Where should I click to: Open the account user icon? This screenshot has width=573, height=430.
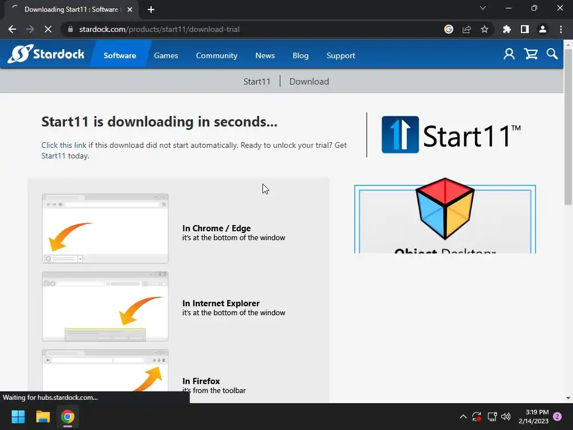[x=509, y=54]
